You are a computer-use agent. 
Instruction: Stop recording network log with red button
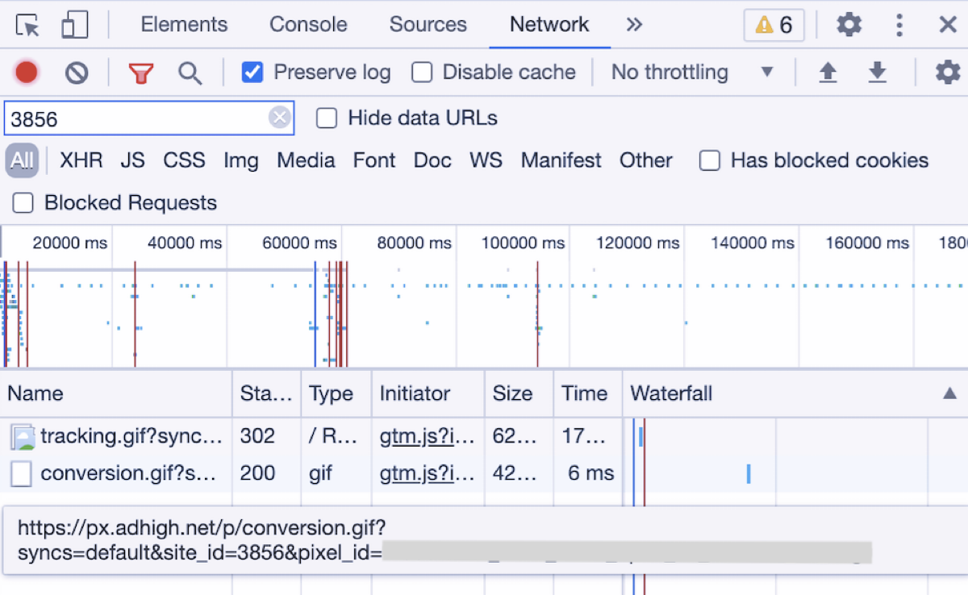27,73
